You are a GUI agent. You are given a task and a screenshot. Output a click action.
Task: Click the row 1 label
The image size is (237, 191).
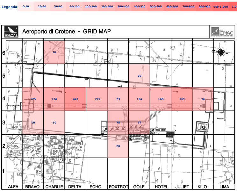pos(3,171)
